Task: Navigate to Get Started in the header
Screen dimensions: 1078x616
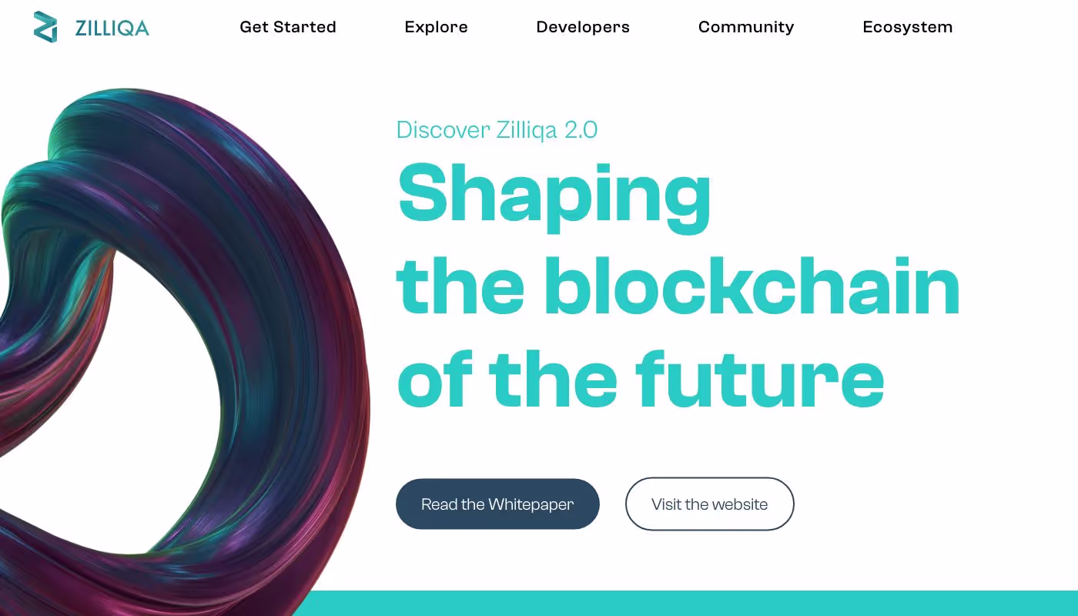Action: click(287, 27)
